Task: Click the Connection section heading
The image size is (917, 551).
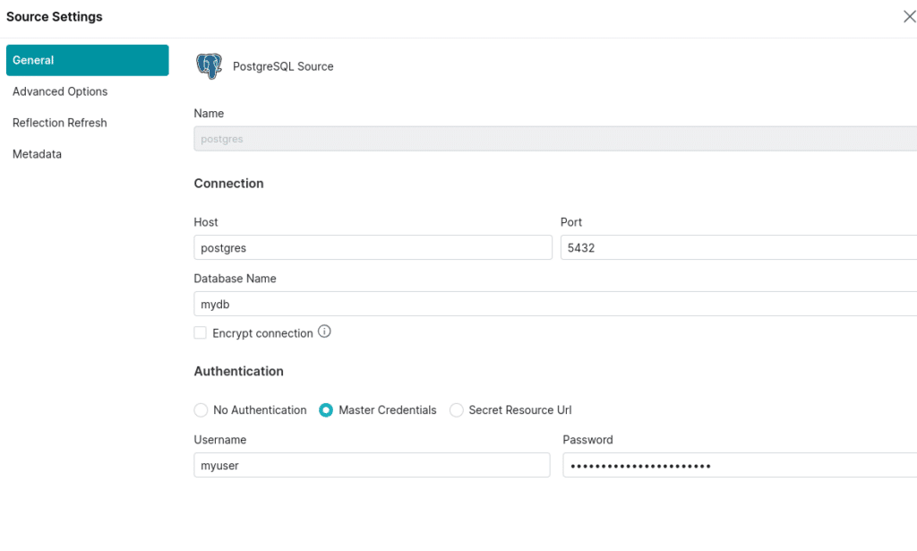Action: pos(228,184)
